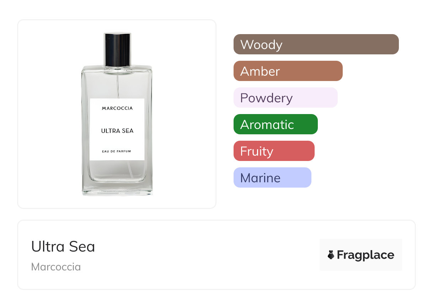Click the right end of Amber bar
This screenshot has height=307, width=433.
[x=337, y=71]
